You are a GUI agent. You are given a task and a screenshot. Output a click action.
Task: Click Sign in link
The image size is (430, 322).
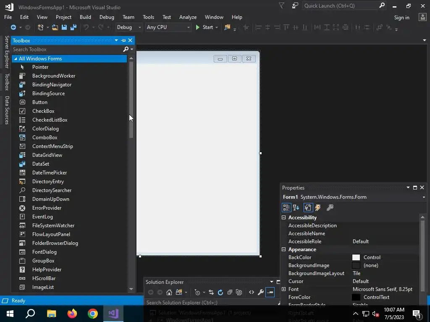[x=401, y=18]
